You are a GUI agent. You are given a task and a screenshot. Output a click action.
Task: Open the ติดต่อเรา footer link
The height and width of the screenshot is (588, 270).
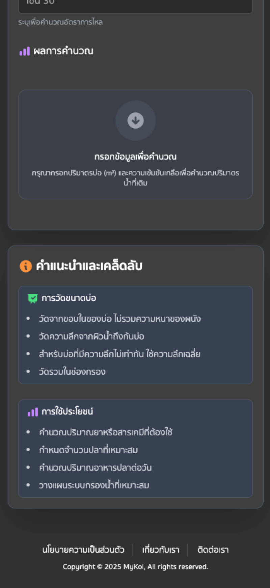click(213, 550)
